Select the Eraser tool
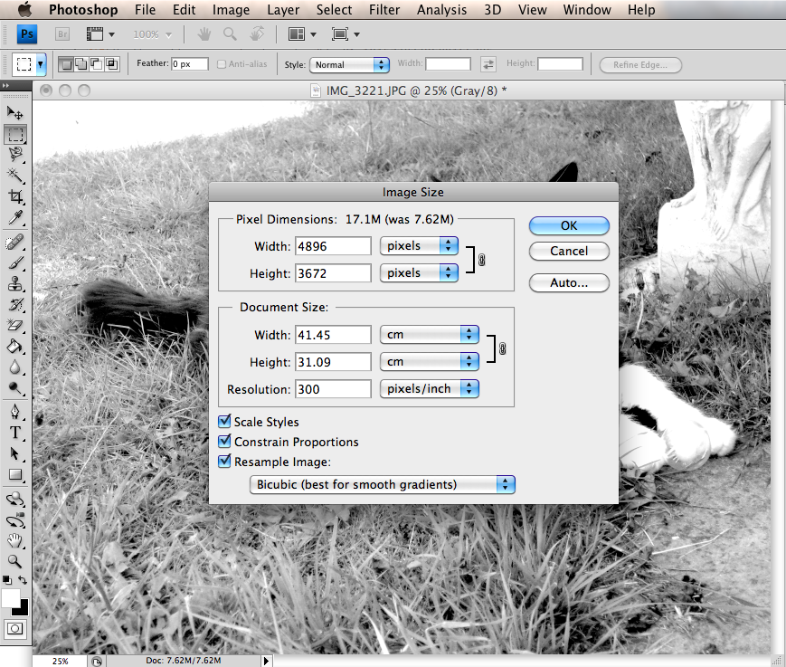 tap(15, 326)
